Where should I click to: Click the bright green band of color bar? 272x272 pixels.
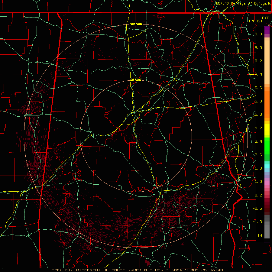pos(267,146)
